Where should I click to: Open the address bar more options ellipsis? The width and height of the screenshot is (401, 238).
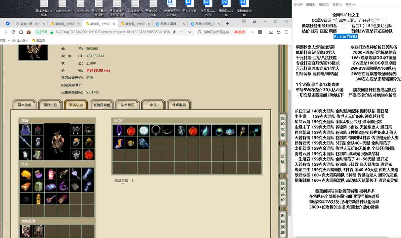182,32
